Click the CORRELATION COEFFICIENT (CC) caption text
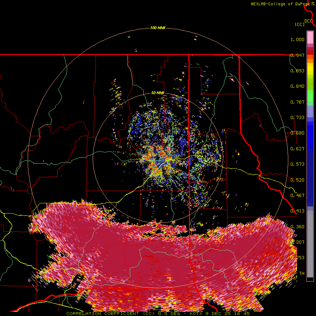 coord(111,314)
